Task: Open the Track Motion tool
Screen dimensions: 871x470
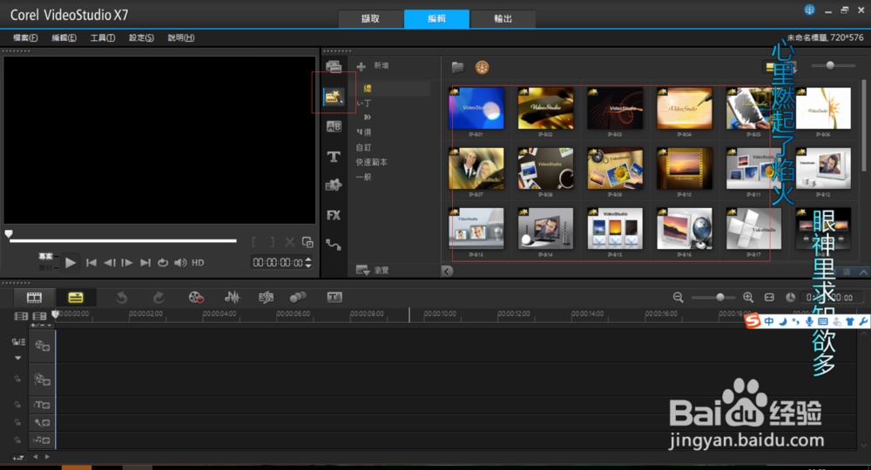Action: pyautogui.click(x=298, y=298)
